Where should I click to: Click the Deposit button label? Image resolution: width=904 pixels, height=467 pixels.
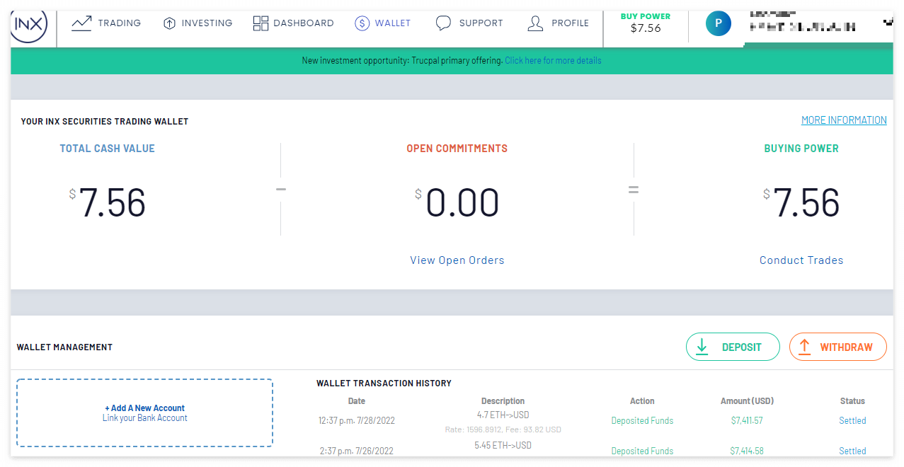click(x=742, y=347)
